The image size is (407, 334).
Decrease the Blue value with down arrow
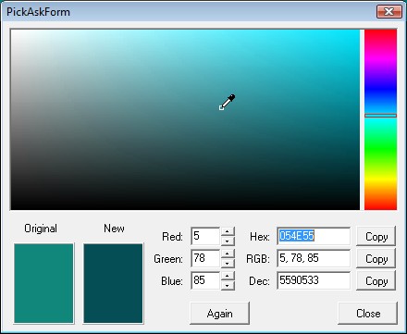[x=228, y=285]
